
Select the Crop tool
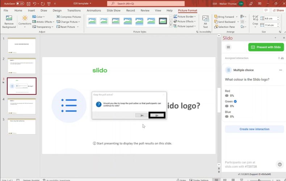(255, 20)
